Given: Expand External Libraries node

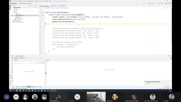Looking at the screenshot, I should point(12,20).
